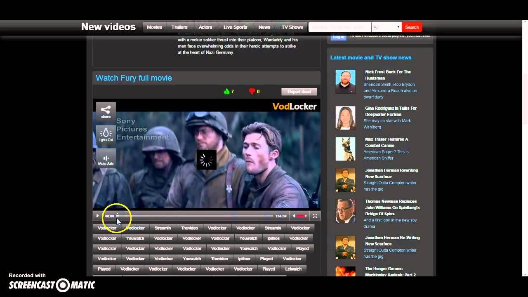Viewport: 528px width, 297px height.
Task: Click the Gina Rodriguez news thumbnail
Action: coord(345,118)
